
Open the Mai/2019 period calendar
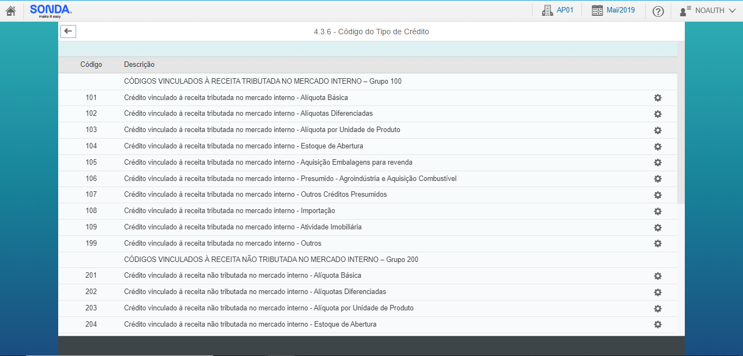click(614, 10)
